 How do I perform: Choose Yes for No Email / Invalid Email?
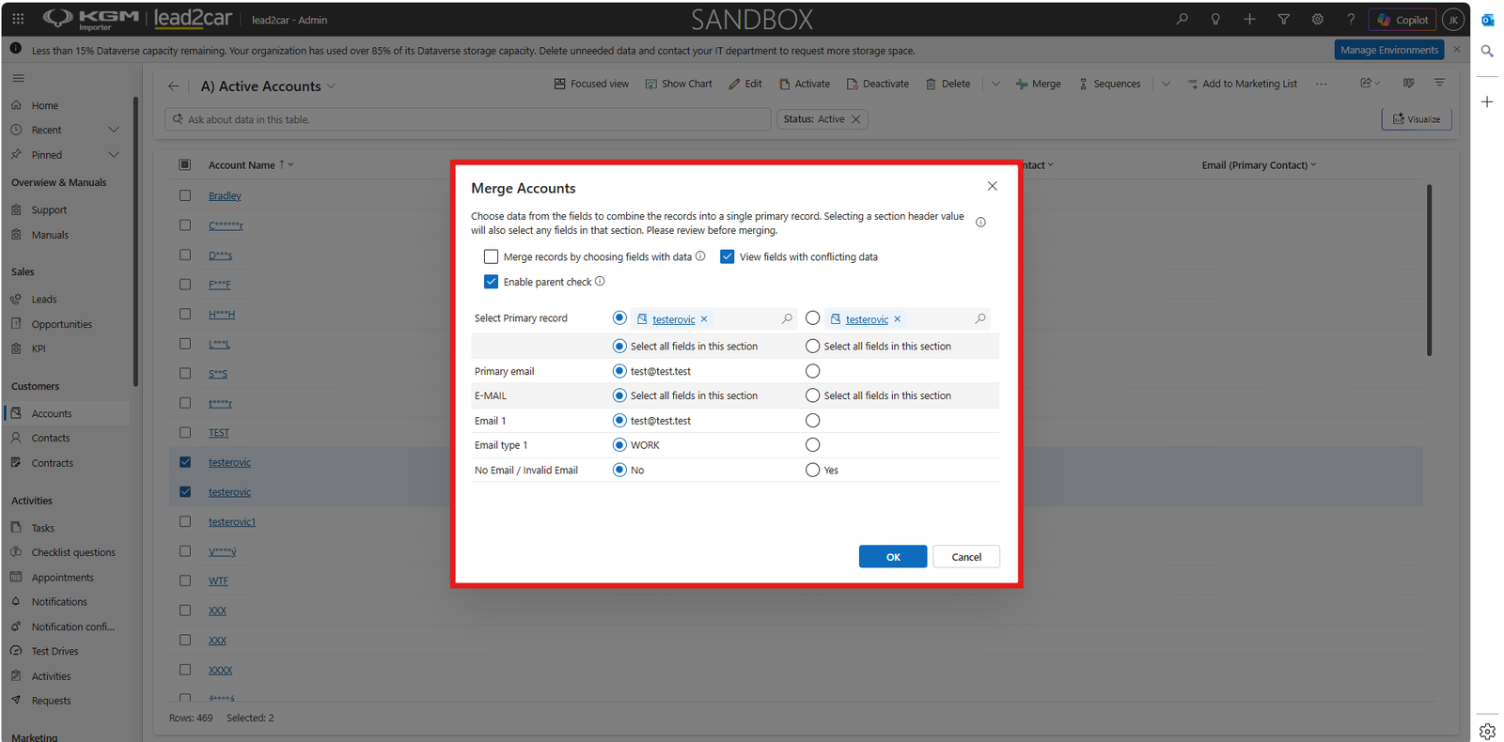click(812, 470)
